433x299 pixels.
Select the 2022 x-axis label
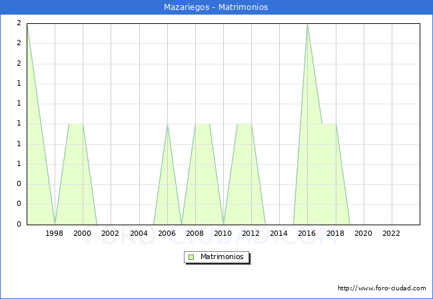(392, 233)
